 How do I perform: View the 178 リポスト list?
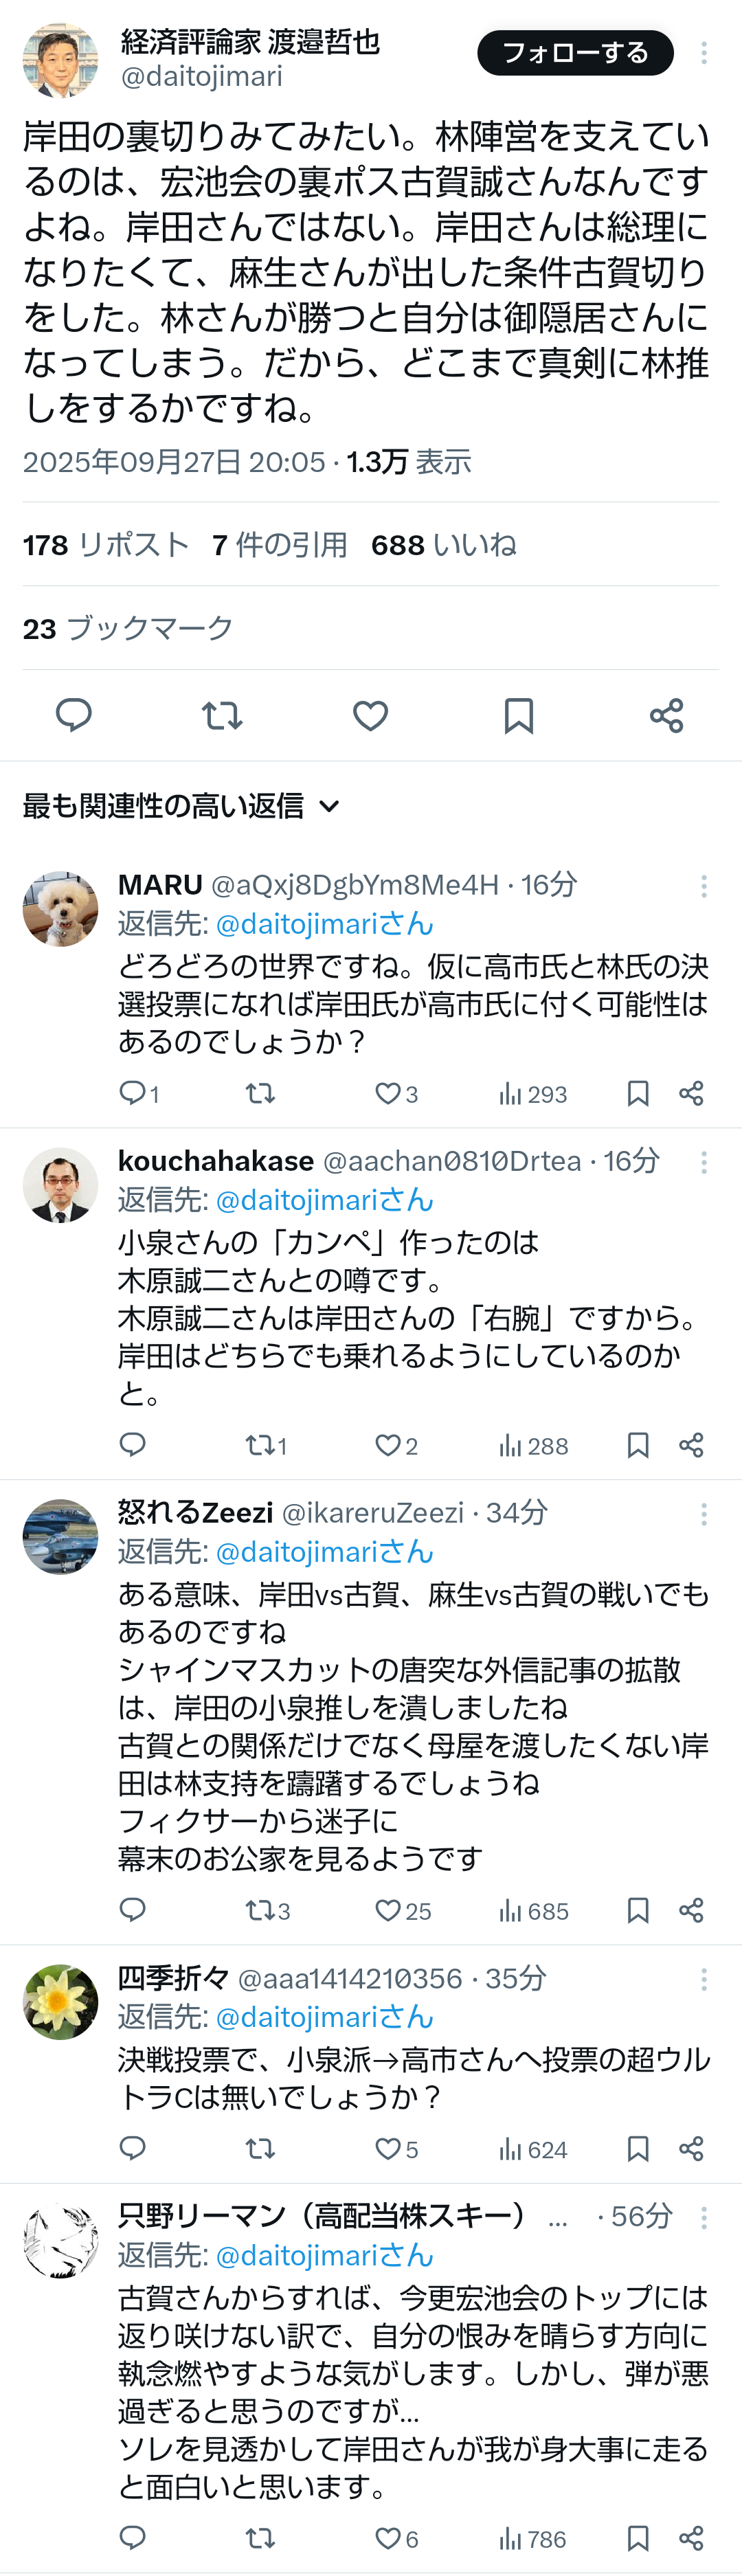coord(106,545)
